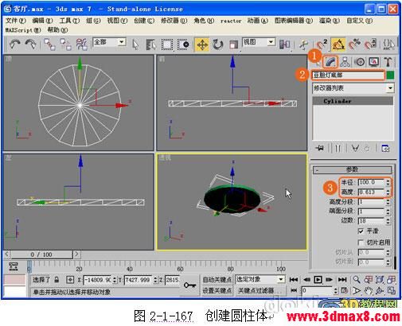Screen dimensions: 402x326
Task: Toggle the 2D Snaps magnet icon
Action: coord(322,45)
